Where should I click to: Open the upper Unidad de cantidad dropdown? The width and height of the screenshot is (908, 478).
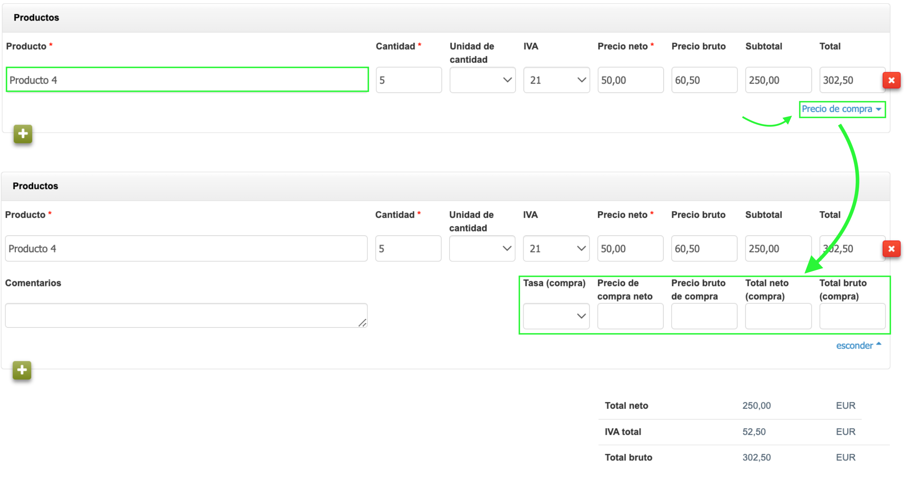(x=482, y=80)
